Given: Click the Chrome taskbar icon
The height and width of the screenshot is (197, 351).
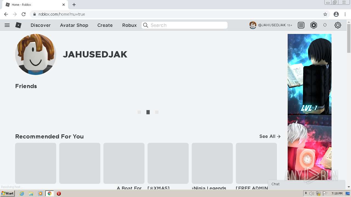Looking at the screenshot, I should [x=50, y=193].
